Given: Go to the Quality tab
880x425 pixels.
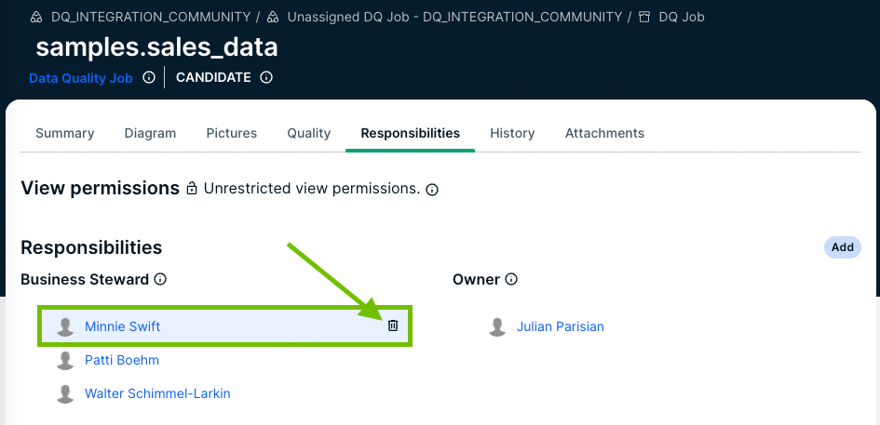Looking at the screenshot, I should pos(309,133).
